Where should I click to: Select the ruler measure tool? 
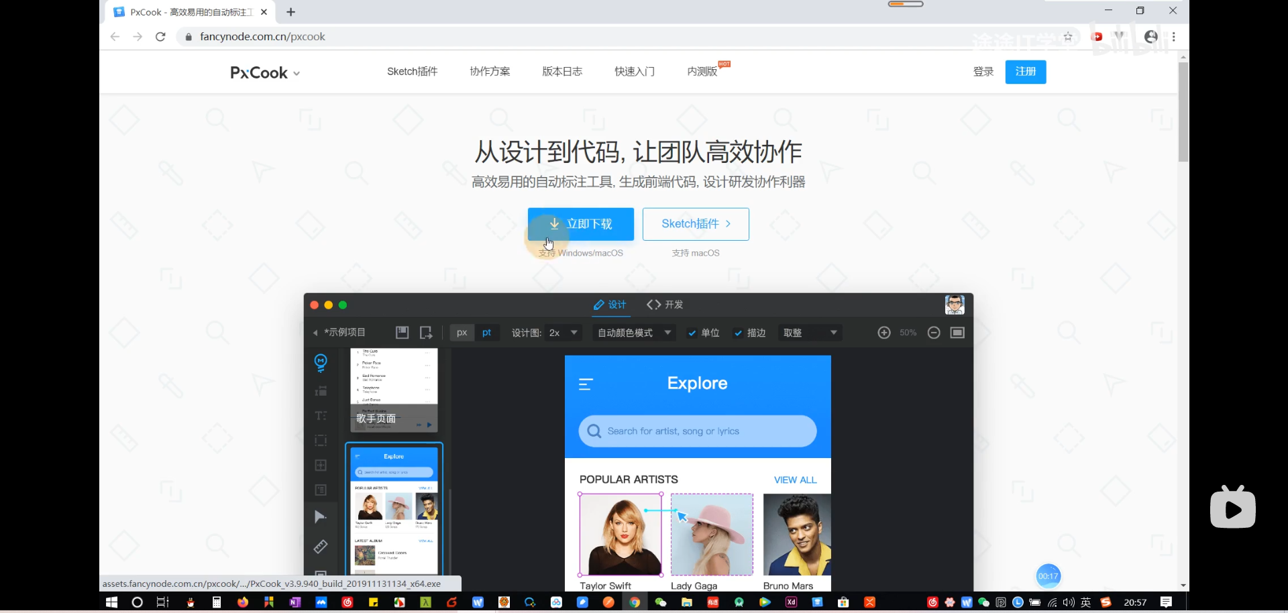[321, 547]
